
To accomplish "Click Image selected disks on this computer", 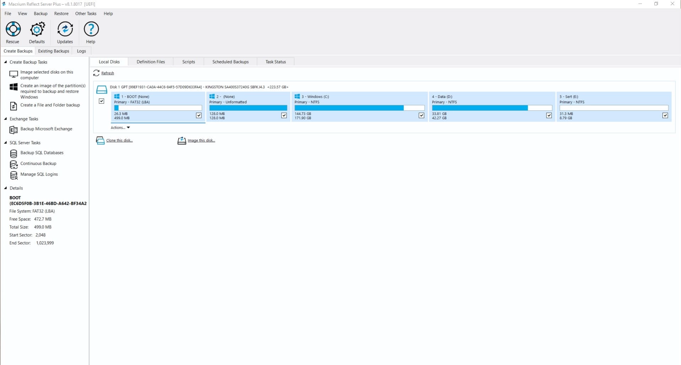I will 47,75.
